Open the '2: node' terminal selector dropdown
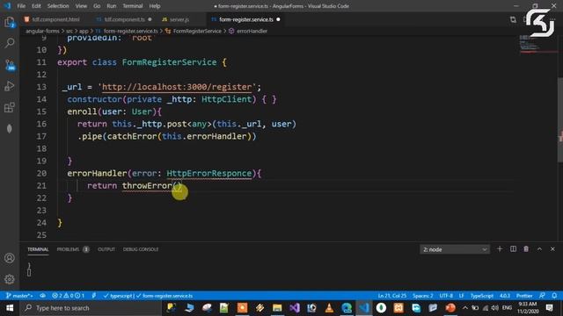The image size is (563, 316). (x=455, y=249)
